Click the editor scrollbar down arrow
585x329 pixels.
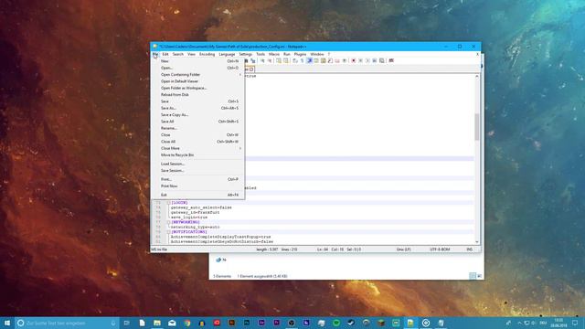tap(477, 241)
